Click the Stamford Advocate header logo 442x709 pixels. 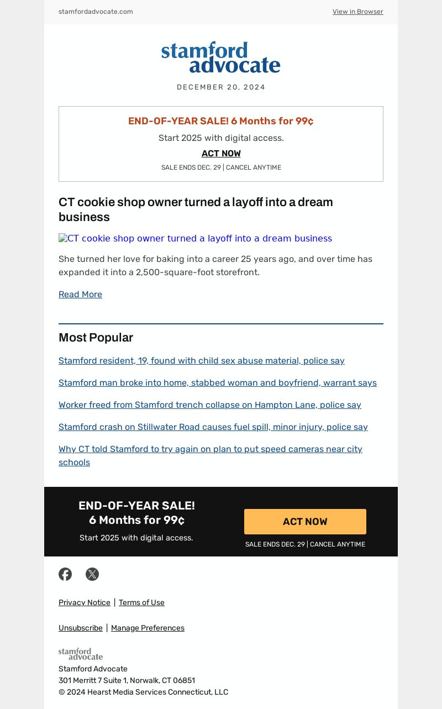pyautogui.click(x=221, y=57)
